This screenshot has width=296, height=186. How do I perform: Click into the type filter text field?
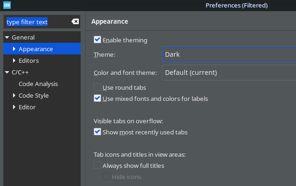click(37, 22)
